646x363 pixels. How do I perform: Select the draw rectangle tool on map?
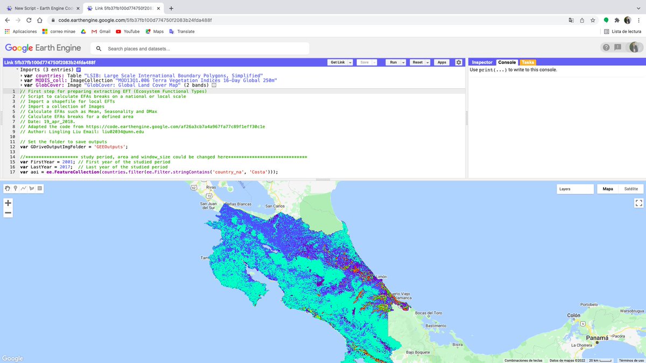[x=40, y=188]
